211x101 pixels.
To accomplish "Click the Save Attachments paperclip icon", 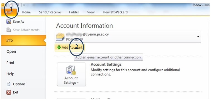I will pos(9,30).
